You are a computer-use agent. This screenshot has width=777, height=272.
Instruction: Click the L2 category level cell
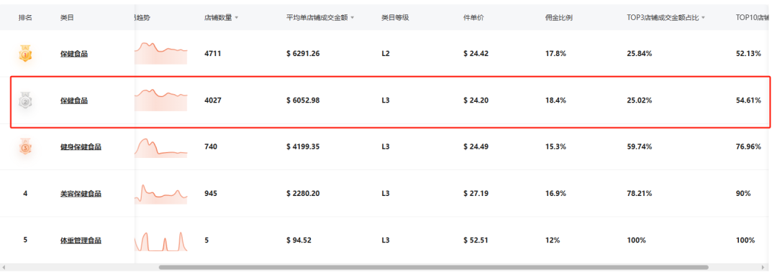386,54
